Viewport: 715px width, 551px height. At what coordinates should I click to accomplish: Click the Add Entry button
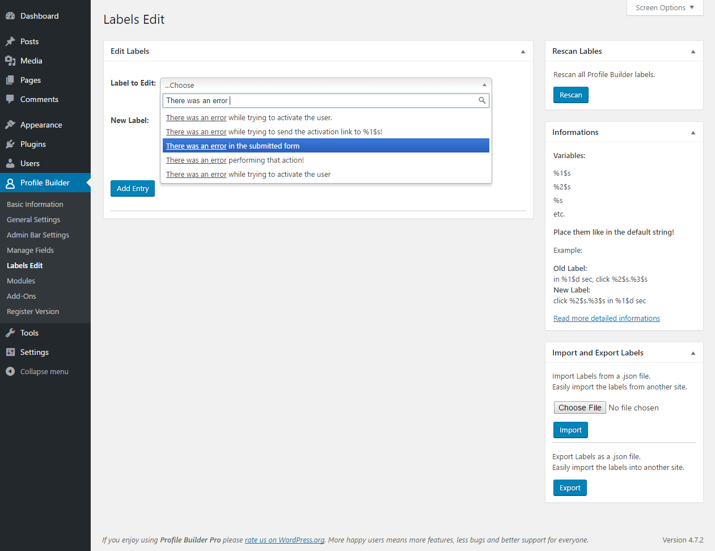tap(133, 188)
